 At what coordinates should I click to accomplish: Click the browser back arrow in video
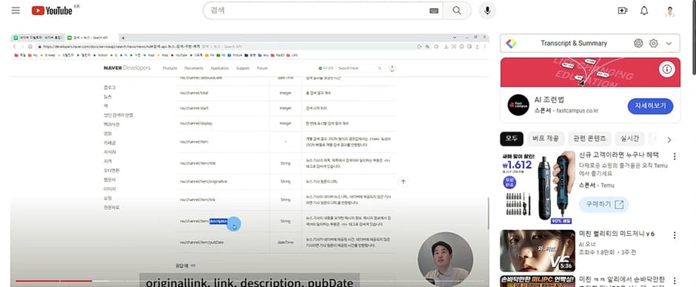click(15, 47)
